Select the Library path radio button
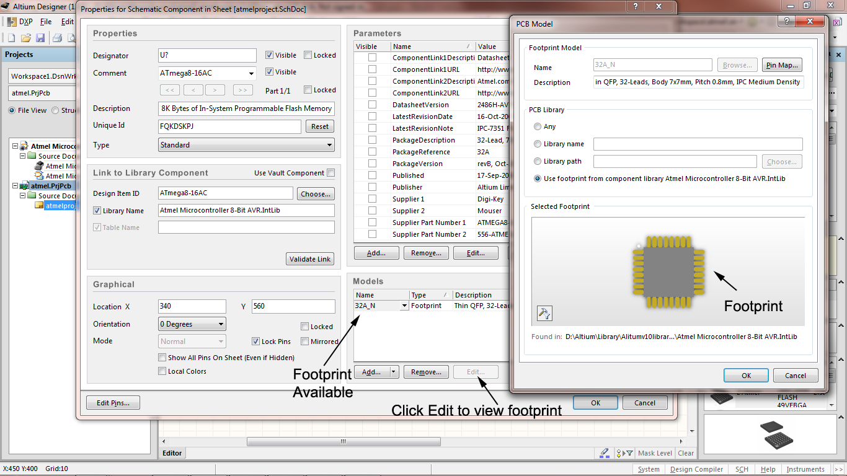The width and height of the screenshot is (847, 476). click(x=538, y=161)
